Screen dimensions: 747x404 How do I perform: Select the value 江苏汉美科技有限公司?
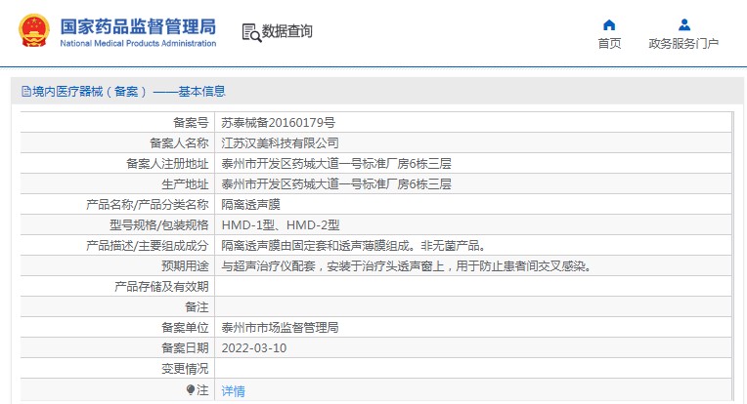(x=280, y=143)
